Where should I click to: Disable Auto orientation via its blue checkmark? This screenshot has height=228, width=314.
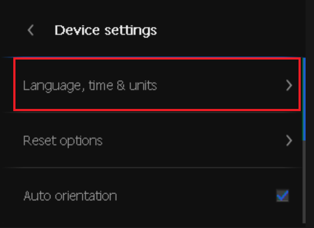click(283, 195)
